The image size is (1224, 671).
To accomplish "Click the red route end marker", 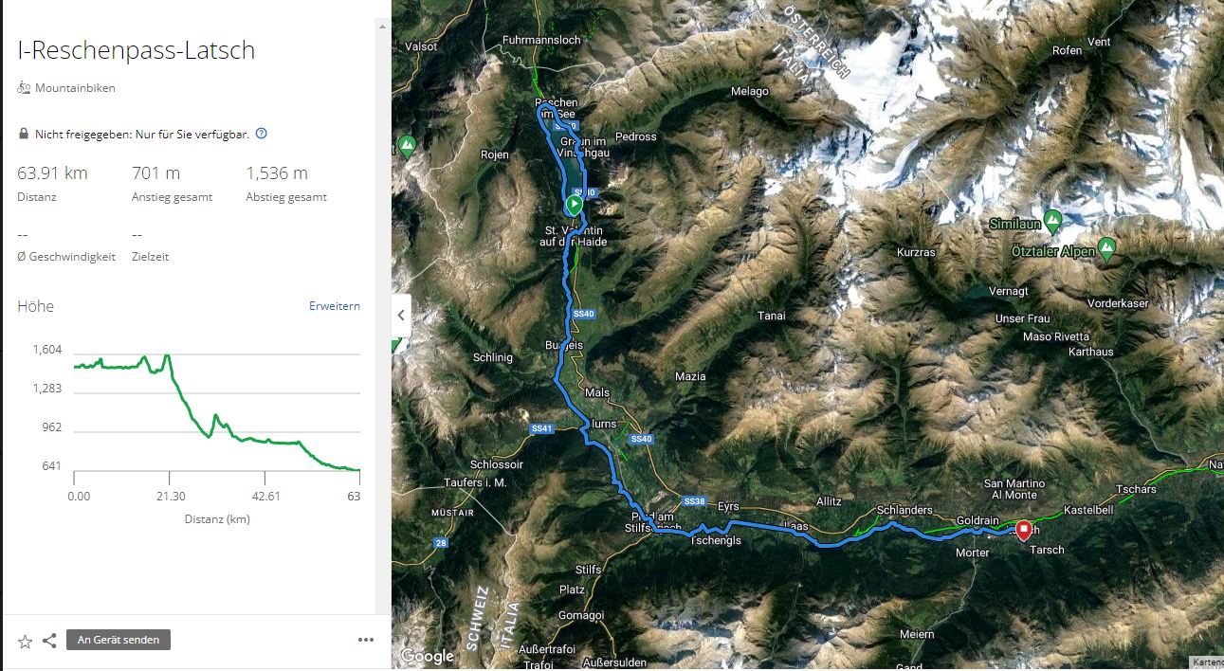I will pyautogui.click(x=1024, y=529).
